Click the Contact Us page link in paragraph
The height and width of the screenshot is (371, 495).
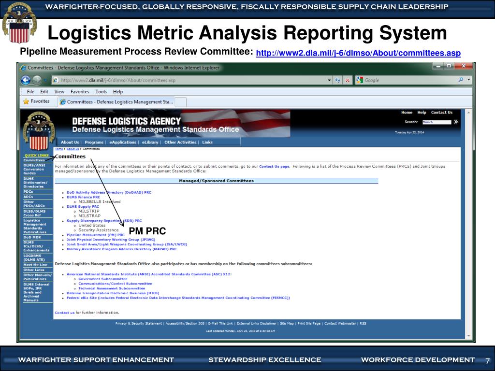point(275,166)
